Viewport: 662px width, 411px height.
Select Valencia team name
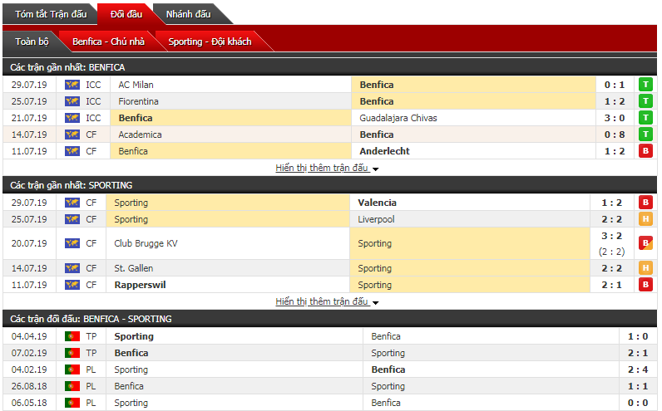point(377,203)
